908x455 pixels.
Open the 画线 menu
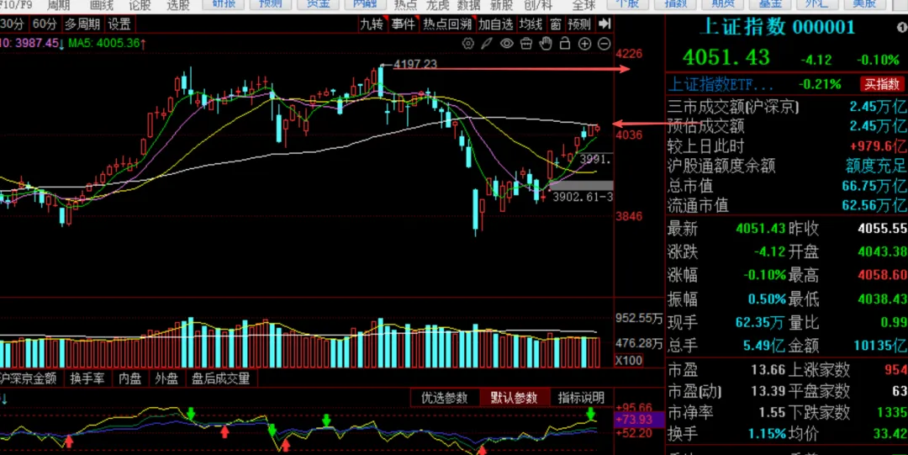[102, 6]
